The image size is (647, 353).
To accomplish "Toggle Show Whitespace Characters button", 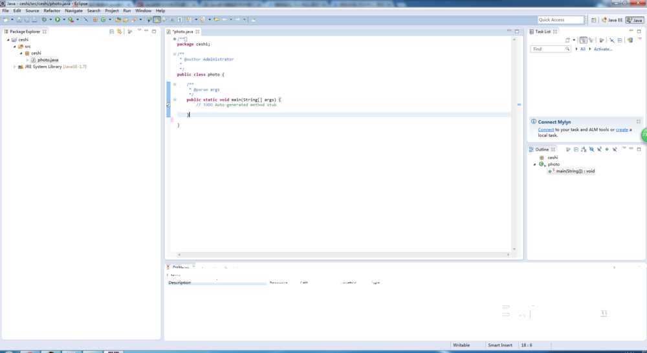I will 180,19.
